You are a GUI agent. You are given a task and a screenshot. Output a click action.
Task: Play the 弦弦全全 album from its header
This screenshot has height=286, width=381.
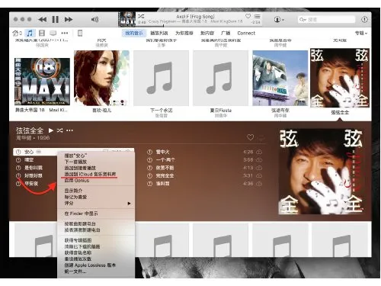point(51,130)
